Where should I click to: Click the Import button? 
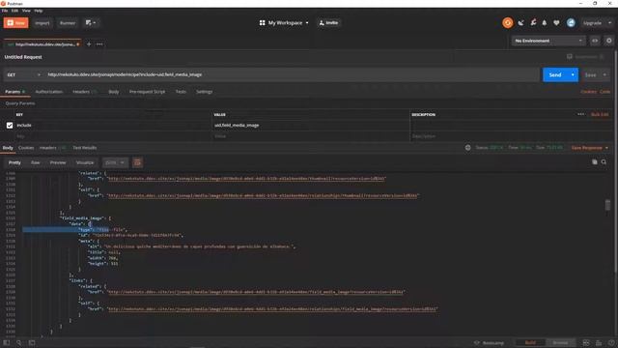coord(42,23)
